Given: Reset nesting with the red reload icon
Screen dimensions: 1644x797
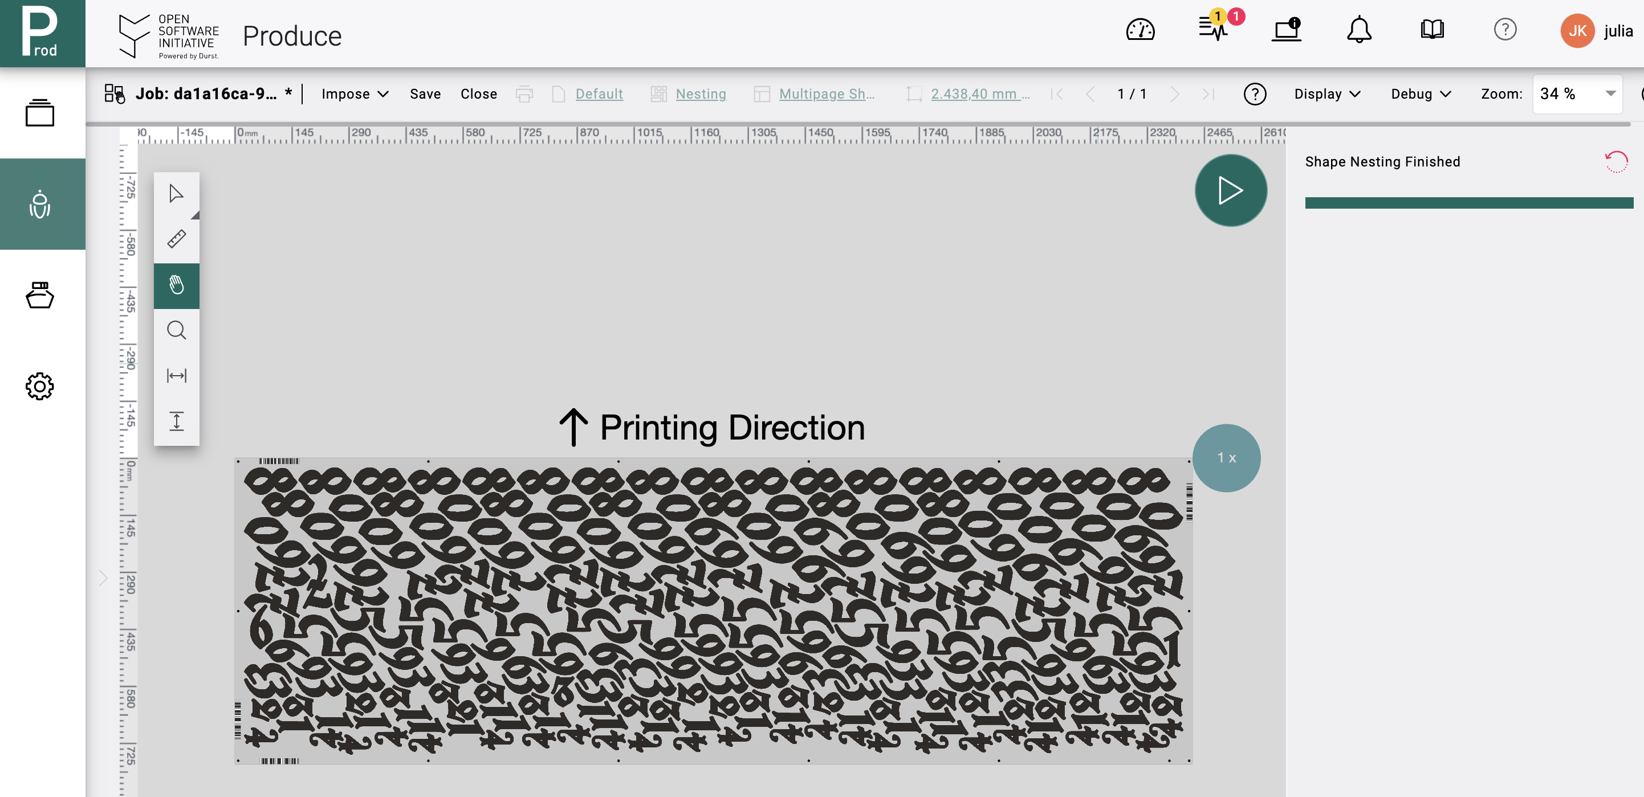Looking at the screenshot, I should click(1616, 161).
